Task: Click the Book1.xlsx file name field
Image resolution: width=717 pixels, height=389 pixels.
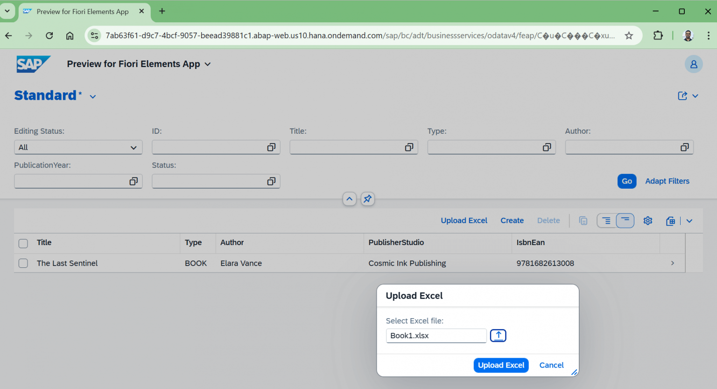Action: [436, 335]
